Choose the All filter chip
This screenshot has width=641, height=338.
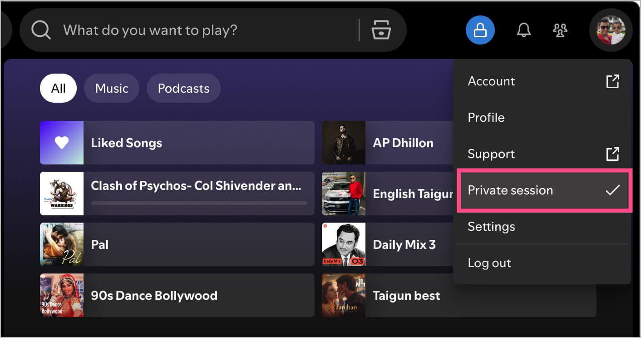point(58,88)
